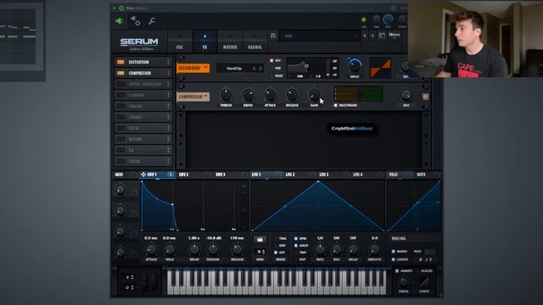Screen dimensions: 543x305
Task: Select distortion filter Post option
Action: click(271, 75)
